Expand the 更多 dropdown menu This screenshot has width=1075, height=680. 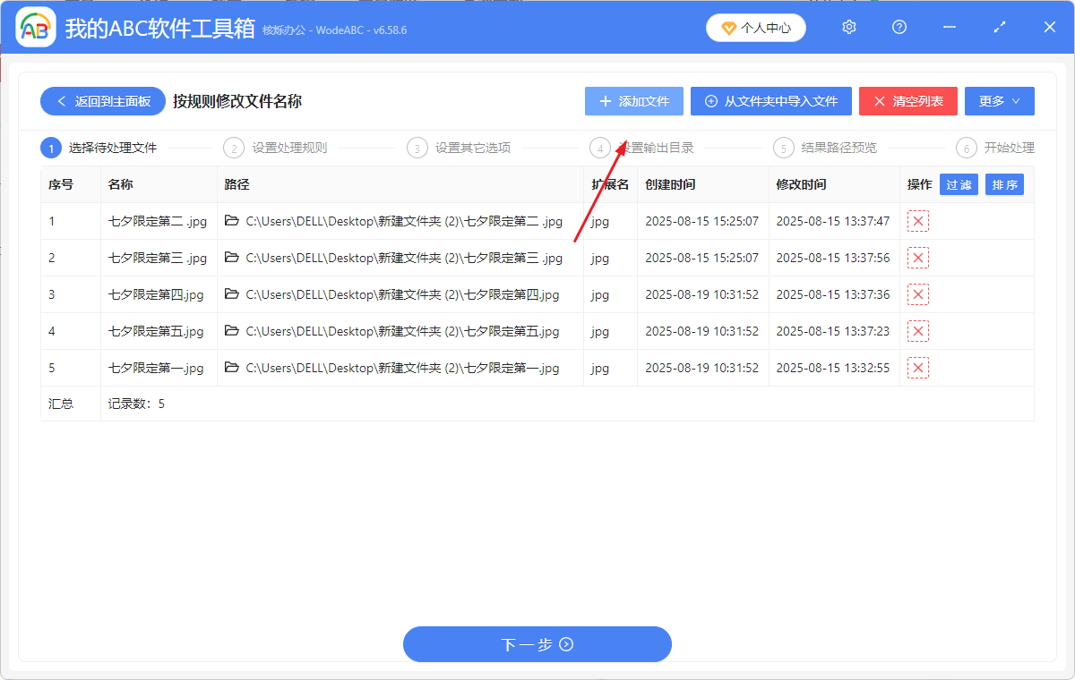coord(999,100)
